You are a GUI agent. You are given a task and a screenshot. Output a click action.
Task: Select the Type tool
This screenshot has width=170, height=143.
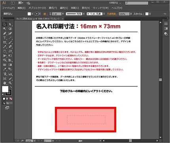tap(5, 38)
